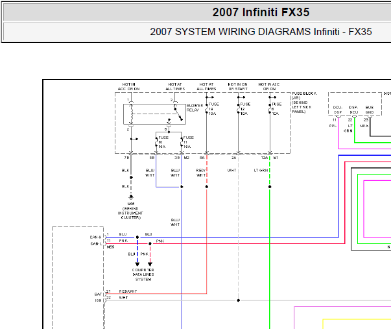This screenshot has height=329, width=391.
Task: Select the "(BEHIND INSTRUMENT CLUSTER)" note
Action: pyautogui.click(x=130, y=213)
